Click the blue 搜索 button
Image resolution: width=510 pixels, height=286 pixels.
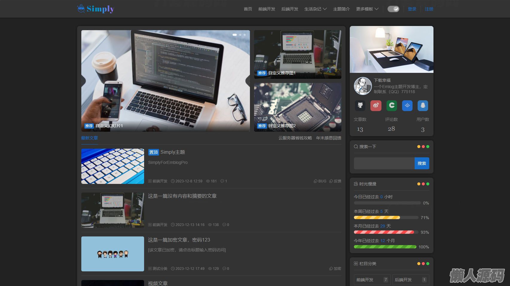pos(422,163)
